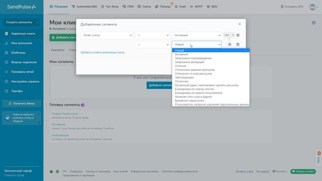Select the highlighted Новый option
Screen dimensions: 322x181
(x=211, y=50)
